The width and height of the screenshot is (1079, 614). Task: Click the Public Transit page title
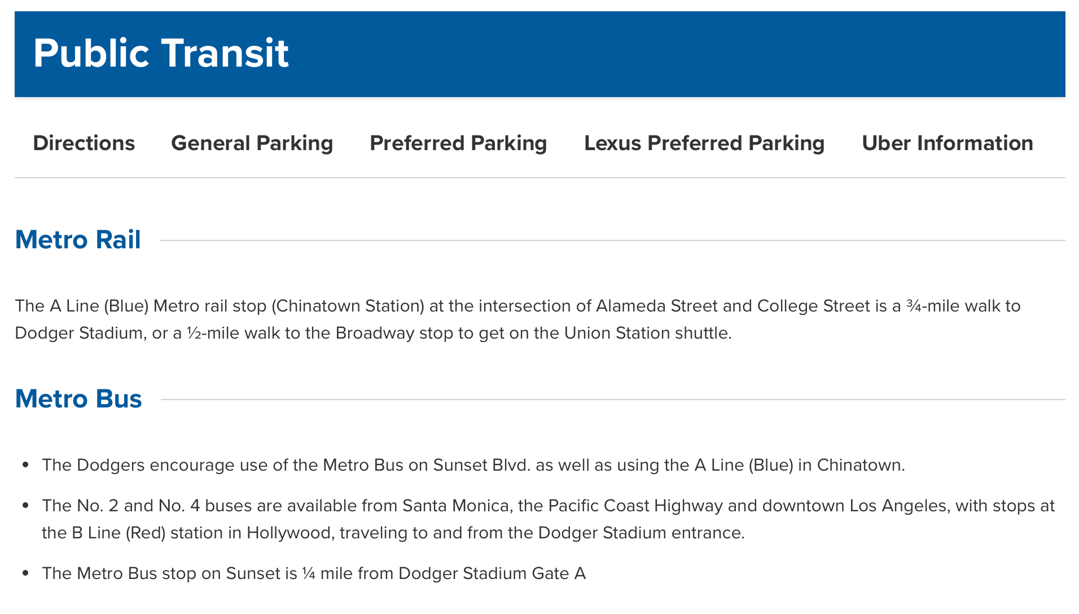161,54
